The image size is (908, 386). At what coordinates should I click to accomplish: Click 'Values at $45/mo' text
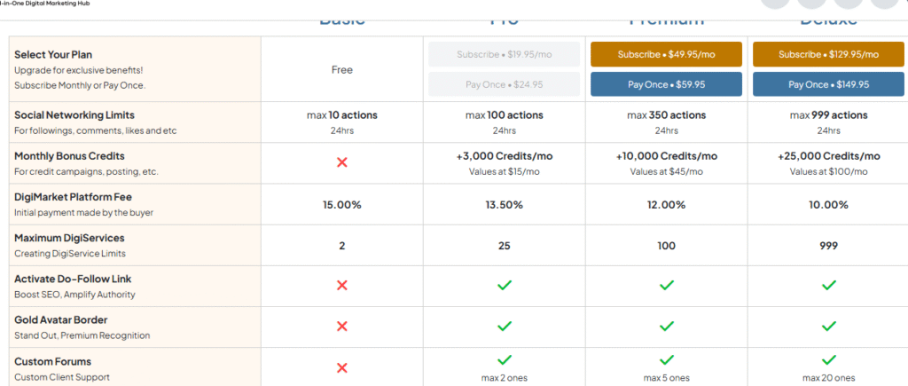(x=667, y=171)
